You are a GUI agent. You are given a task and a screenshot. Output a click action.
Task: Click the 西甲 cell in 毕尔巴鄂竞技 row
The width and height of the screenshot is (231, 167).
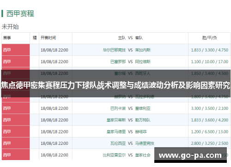point(16,50)
